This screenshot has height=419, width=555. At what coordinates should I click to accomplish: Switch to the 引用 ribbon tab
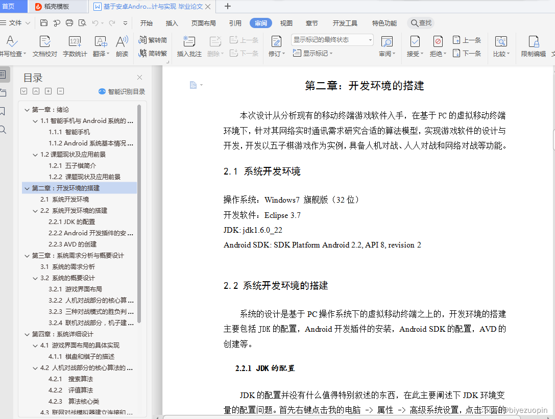pos(235,23)
